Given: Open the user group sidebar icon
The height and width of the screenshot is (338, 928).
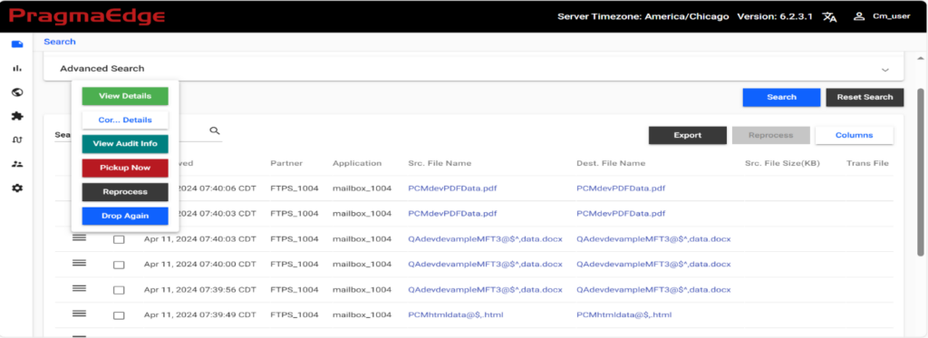Looking at the screenshot, I should pyautogui.click(x=17, y=164).
